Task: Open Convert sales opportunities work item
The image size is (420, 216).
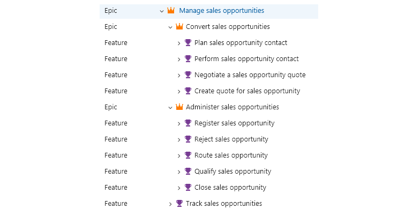Action: tap(228, 27)
